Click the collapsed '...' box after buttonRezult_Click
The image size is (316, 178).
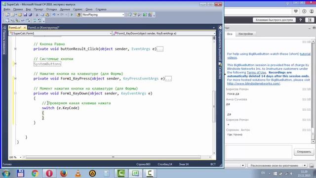click(x=160, y=49)
